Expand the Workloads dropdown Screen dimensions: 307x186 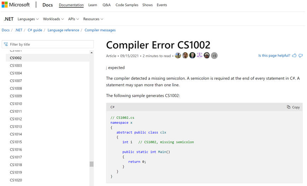click(x=53, y=19)
